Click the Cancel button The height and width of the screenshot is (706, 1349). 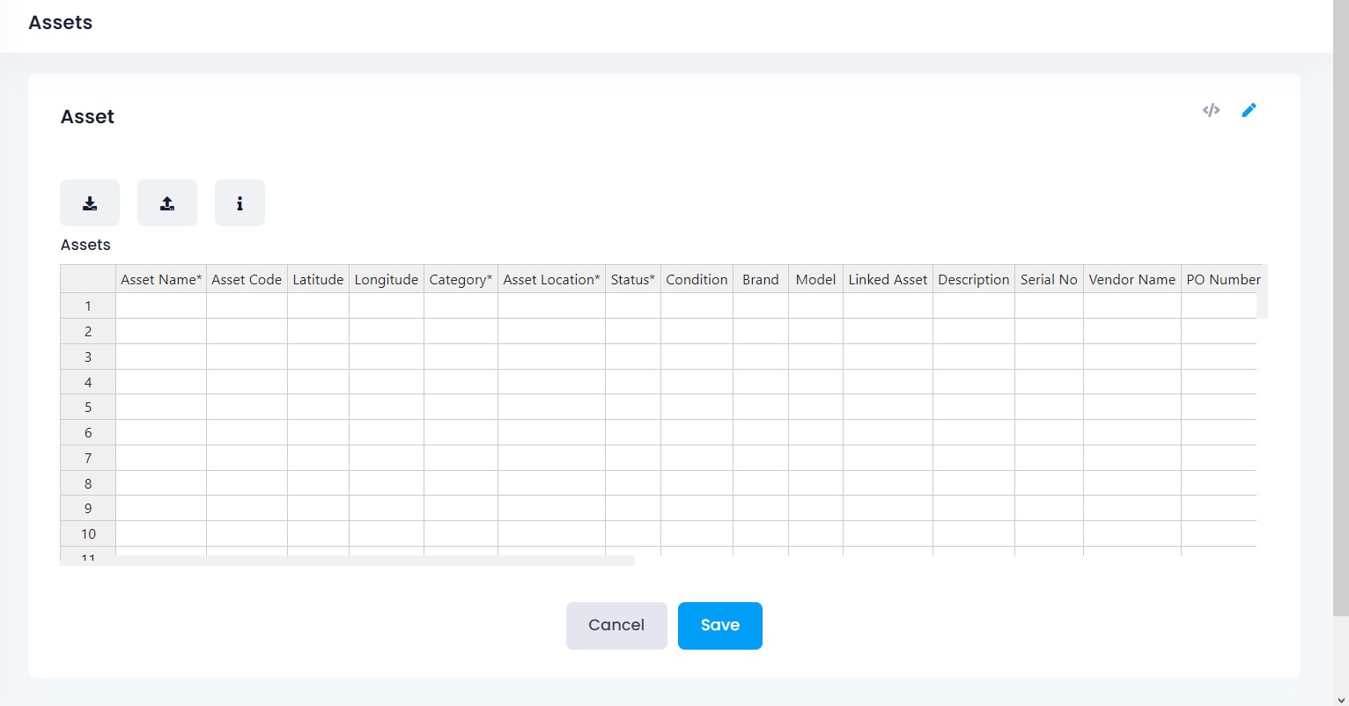pos(616,626)
